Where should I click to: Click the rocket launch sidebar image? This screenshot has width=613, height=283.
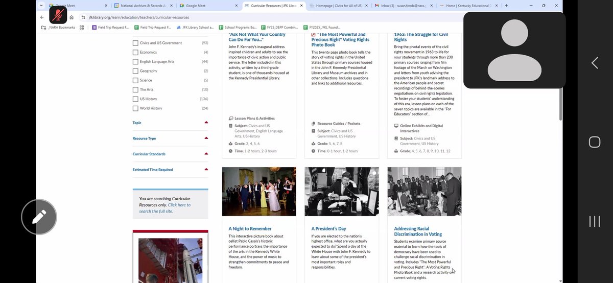[170, 261]
